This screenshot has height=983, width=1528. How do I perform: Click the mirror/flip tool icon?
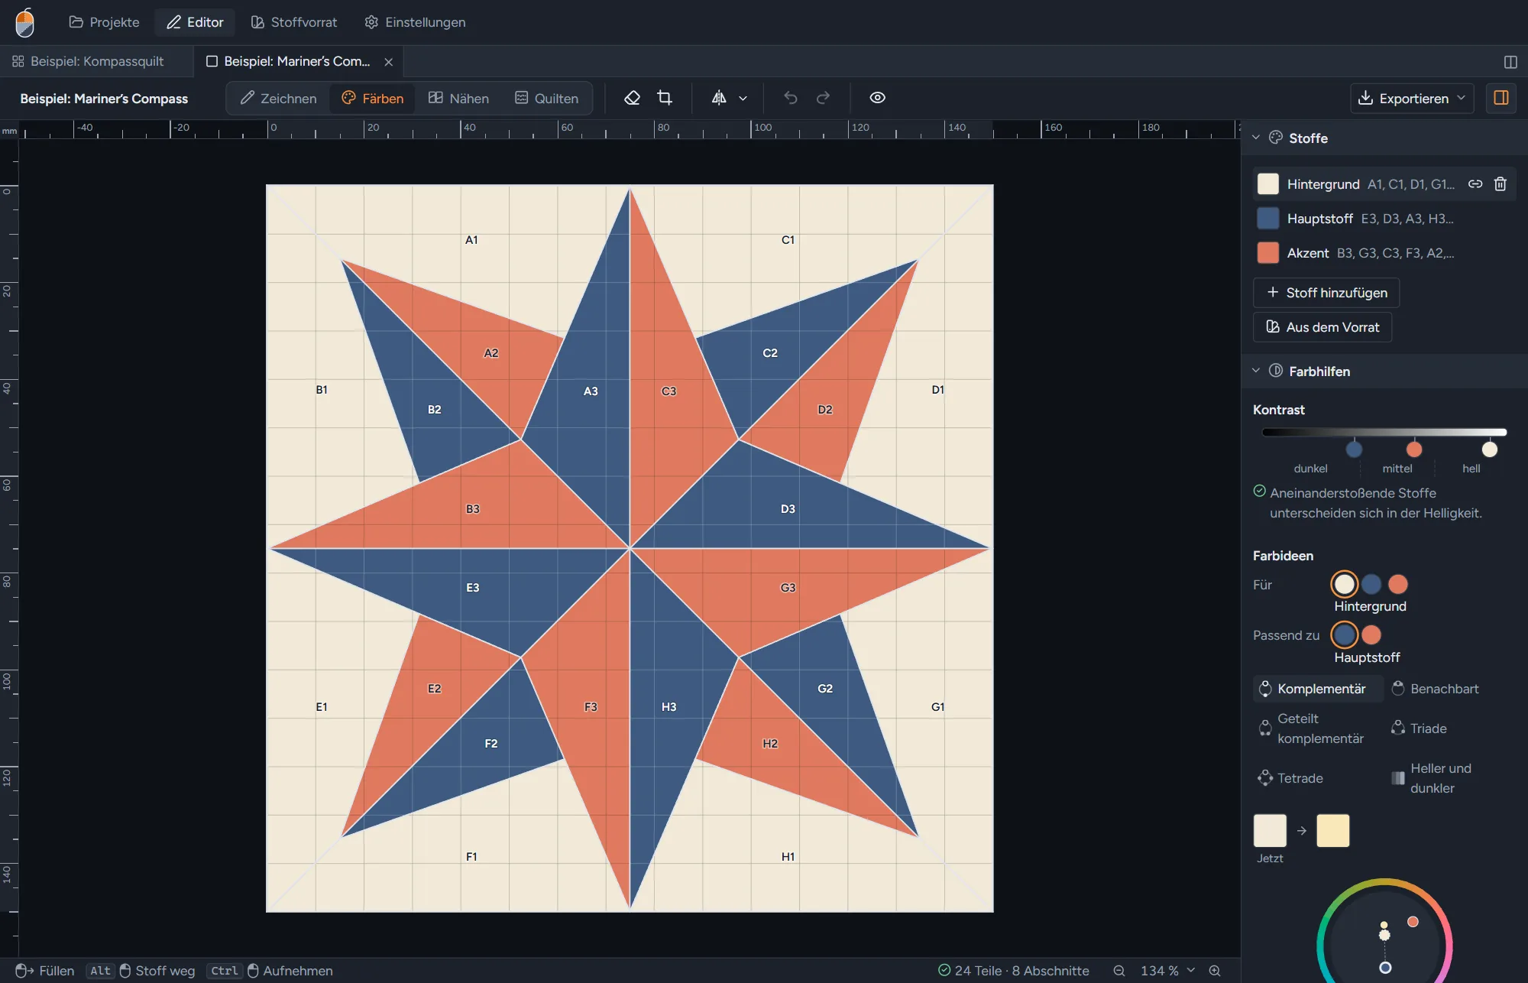(719, 98)
